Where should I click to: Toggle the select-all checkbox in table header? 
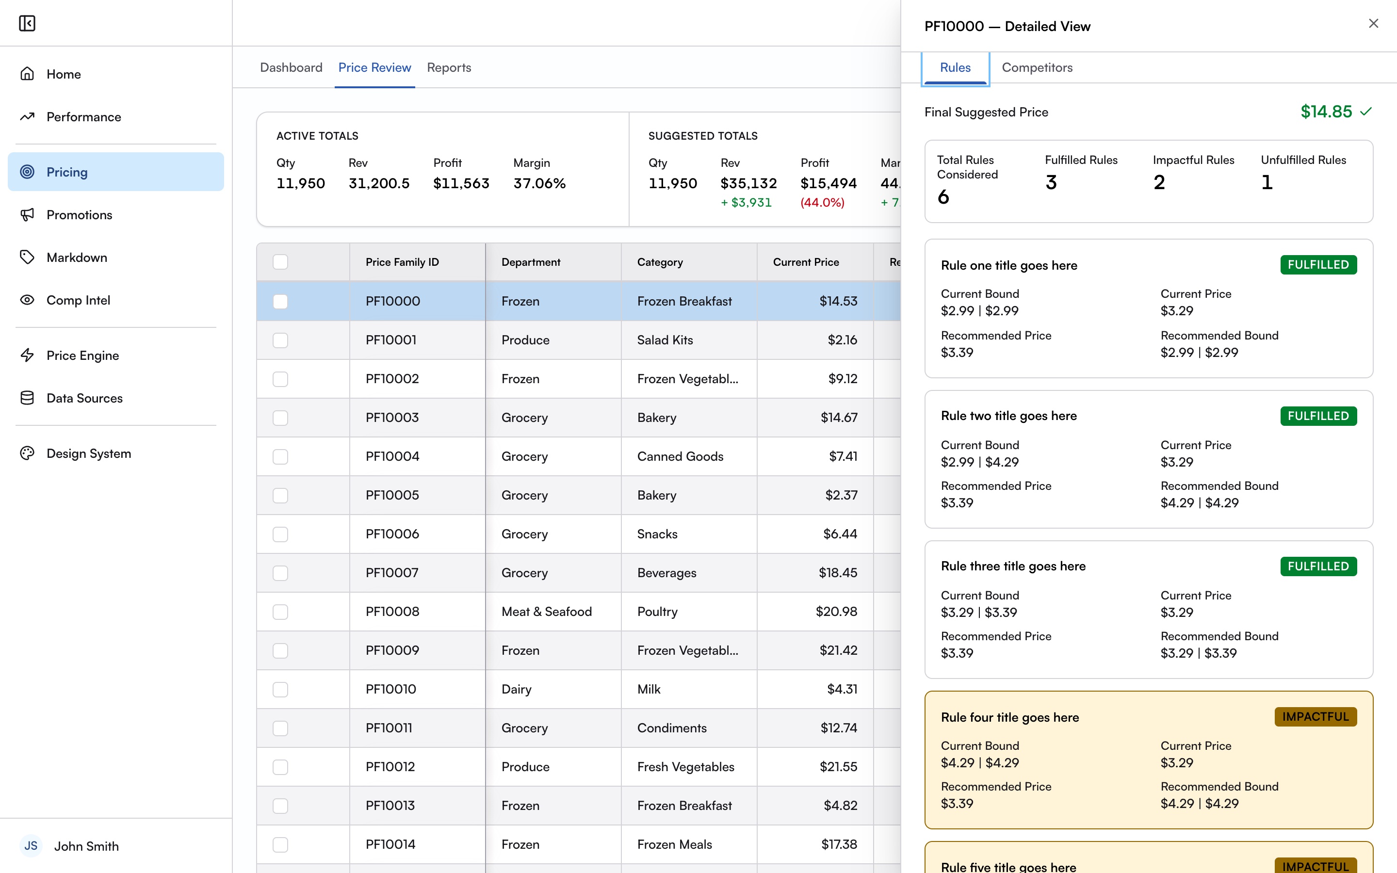coord(280,262)
